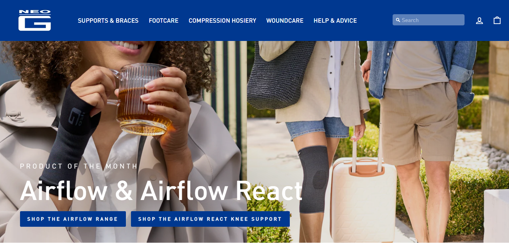Click the magnifier icon in search box
Screen dimensions: 509x243
point(398,20)
